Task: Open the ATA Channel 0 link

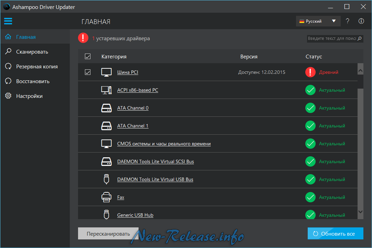Action: (x=133, y=108)
